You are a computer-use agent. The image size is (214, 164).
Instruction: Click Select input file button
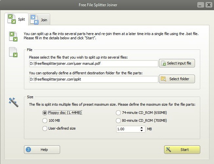coord(177,63)
